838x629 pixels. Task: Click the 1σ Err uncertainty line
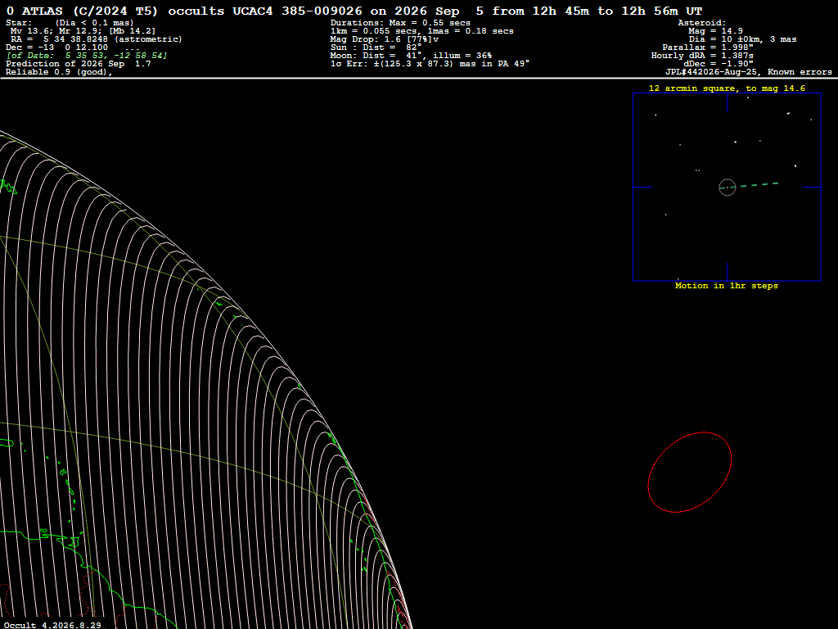coord(430,64)
